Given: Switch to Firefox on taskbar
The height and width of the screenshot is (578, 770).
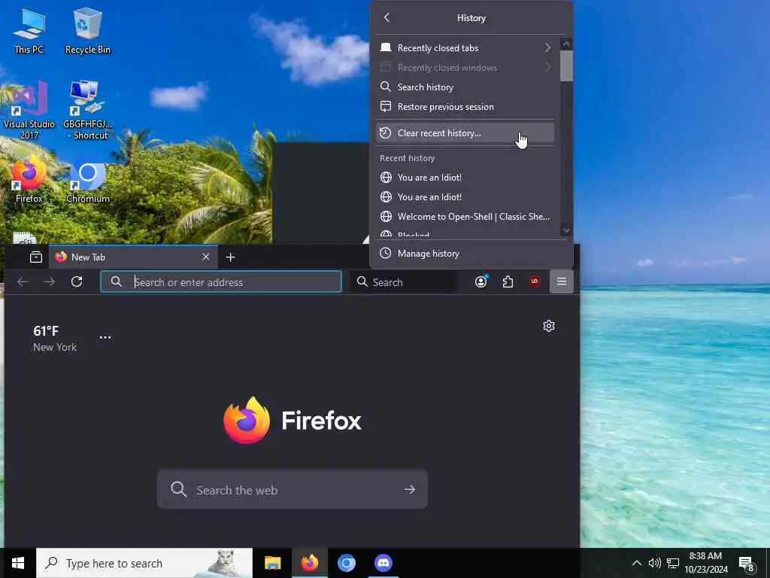Looking at the screenshot, I should point(309,563).
